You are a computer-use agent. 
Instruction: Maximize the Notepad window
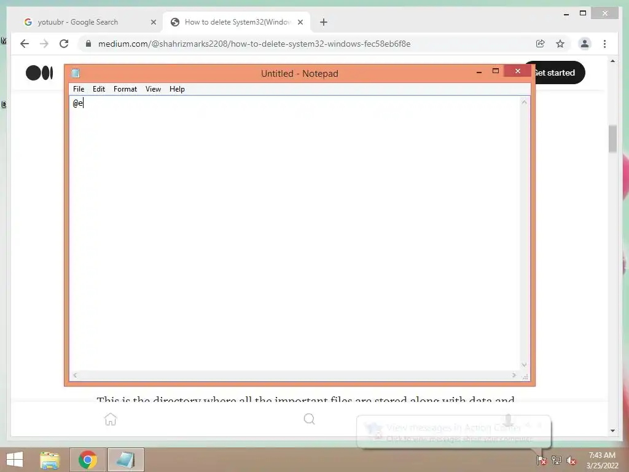click(496, 71)
